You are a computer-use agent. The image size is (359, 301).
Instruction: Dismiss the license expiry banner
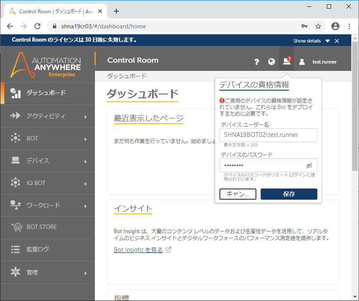click(337, 41)
